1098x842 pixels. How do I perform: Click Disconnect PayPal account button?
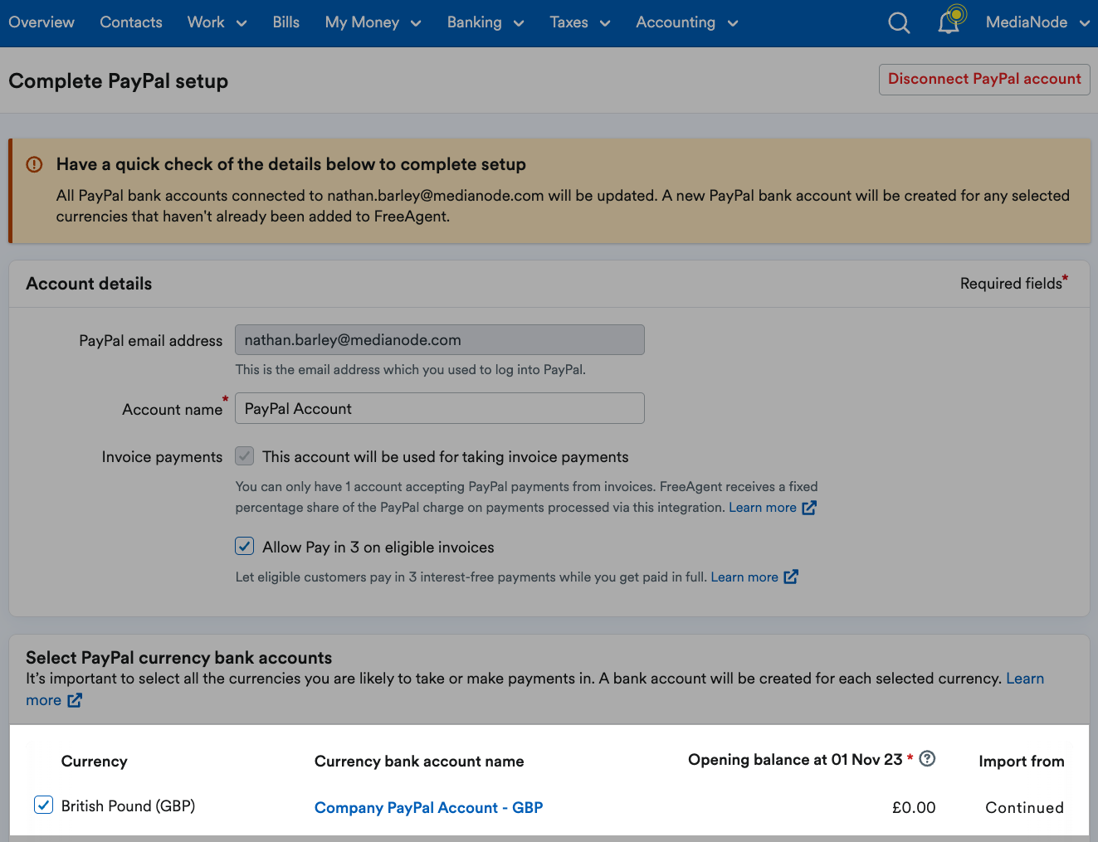[984, 80]
